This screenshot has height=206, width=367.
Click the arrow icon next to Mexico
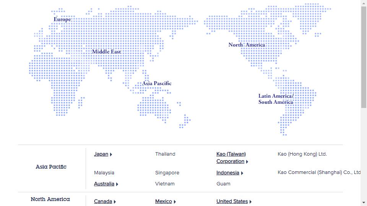(x=175, y=202)
